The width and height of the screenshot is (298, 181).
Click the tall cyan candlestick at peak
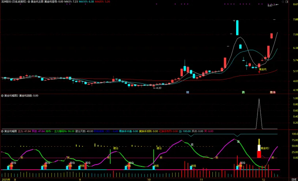tap(237, 27)
